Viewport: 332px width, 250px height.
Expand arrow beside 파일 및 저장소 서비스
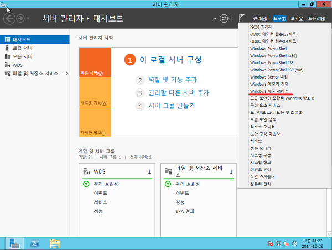[67, 74]
